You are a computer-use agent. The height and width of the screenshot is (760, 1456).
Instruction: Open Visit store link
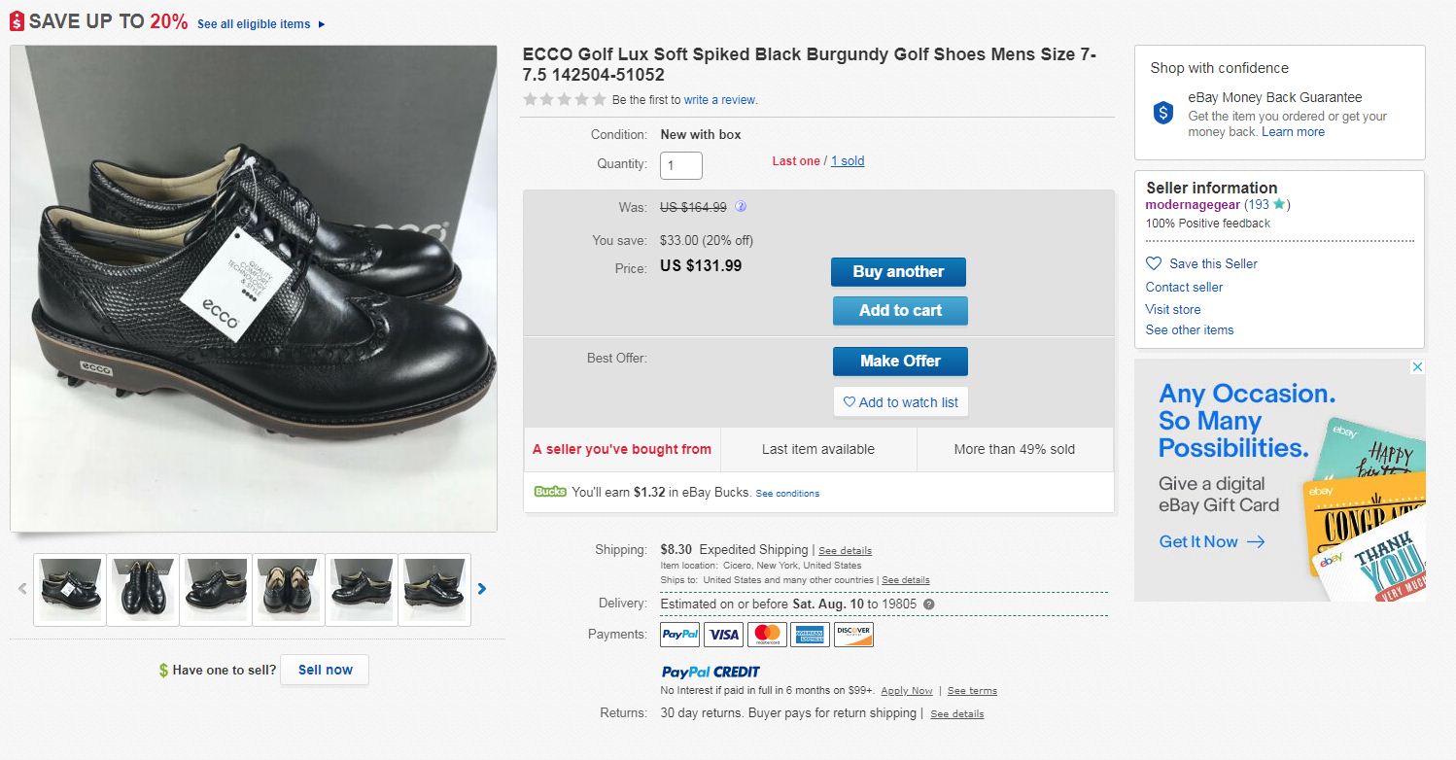click(x=1172, y=309)
